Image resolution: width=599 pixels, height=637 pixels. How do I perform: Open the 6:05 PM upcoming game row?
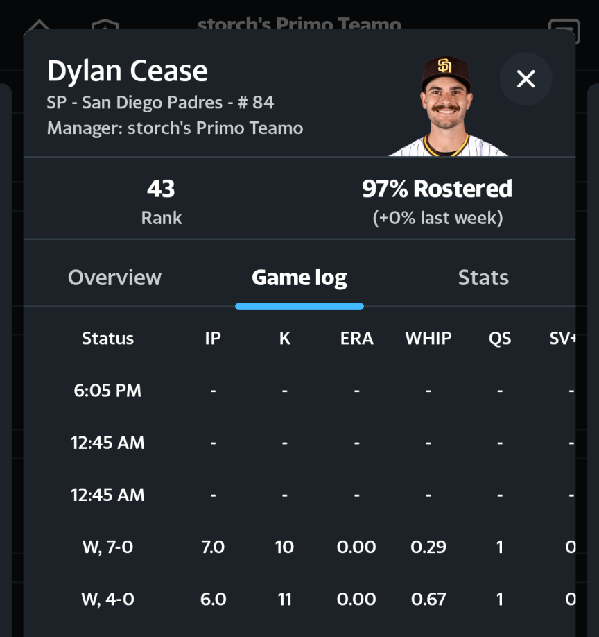(x=107, y=391)
